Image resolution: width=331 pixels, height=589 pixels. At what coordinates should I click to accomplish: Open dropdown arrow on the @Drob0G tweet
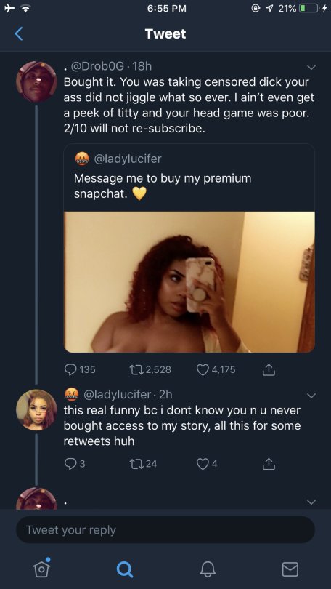311,68
